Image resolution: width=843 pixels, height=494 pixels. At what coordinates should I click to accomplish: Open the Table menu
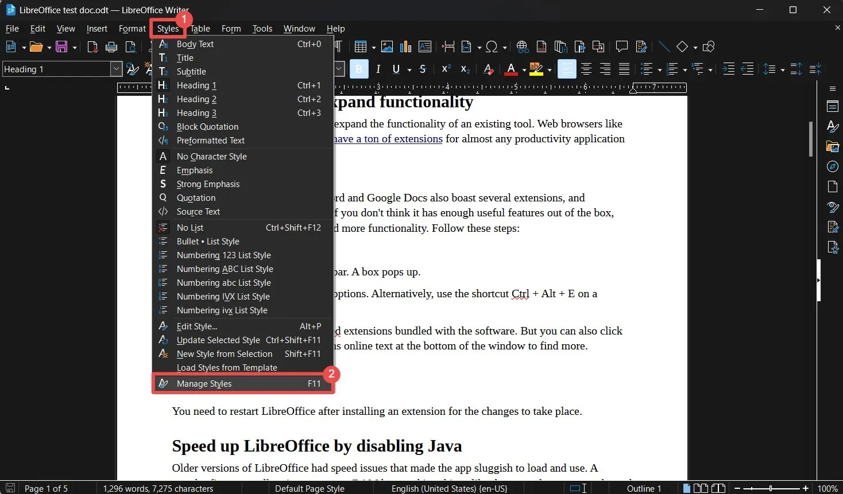pos(200,28)
